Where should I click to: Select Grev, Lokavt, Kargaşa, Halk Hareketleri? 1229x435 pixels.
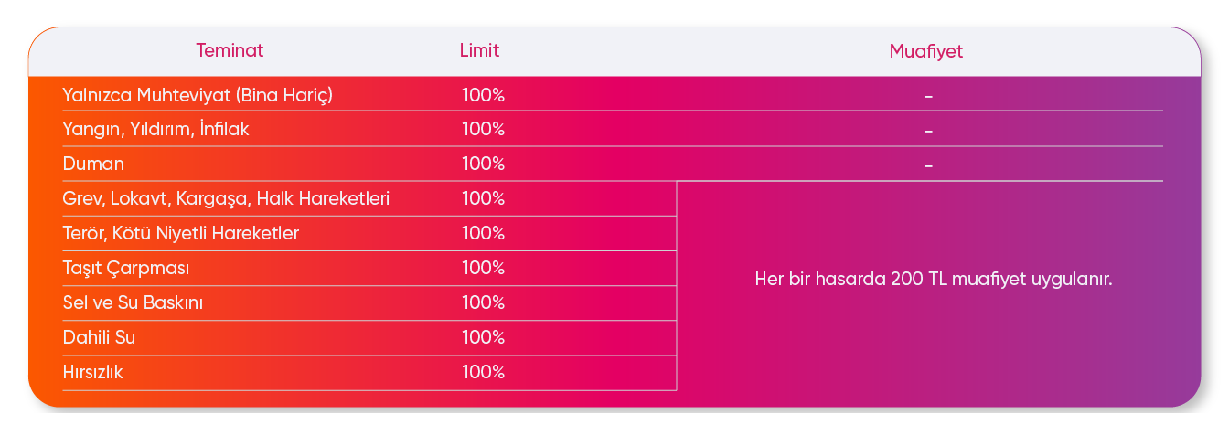point(369,198)
